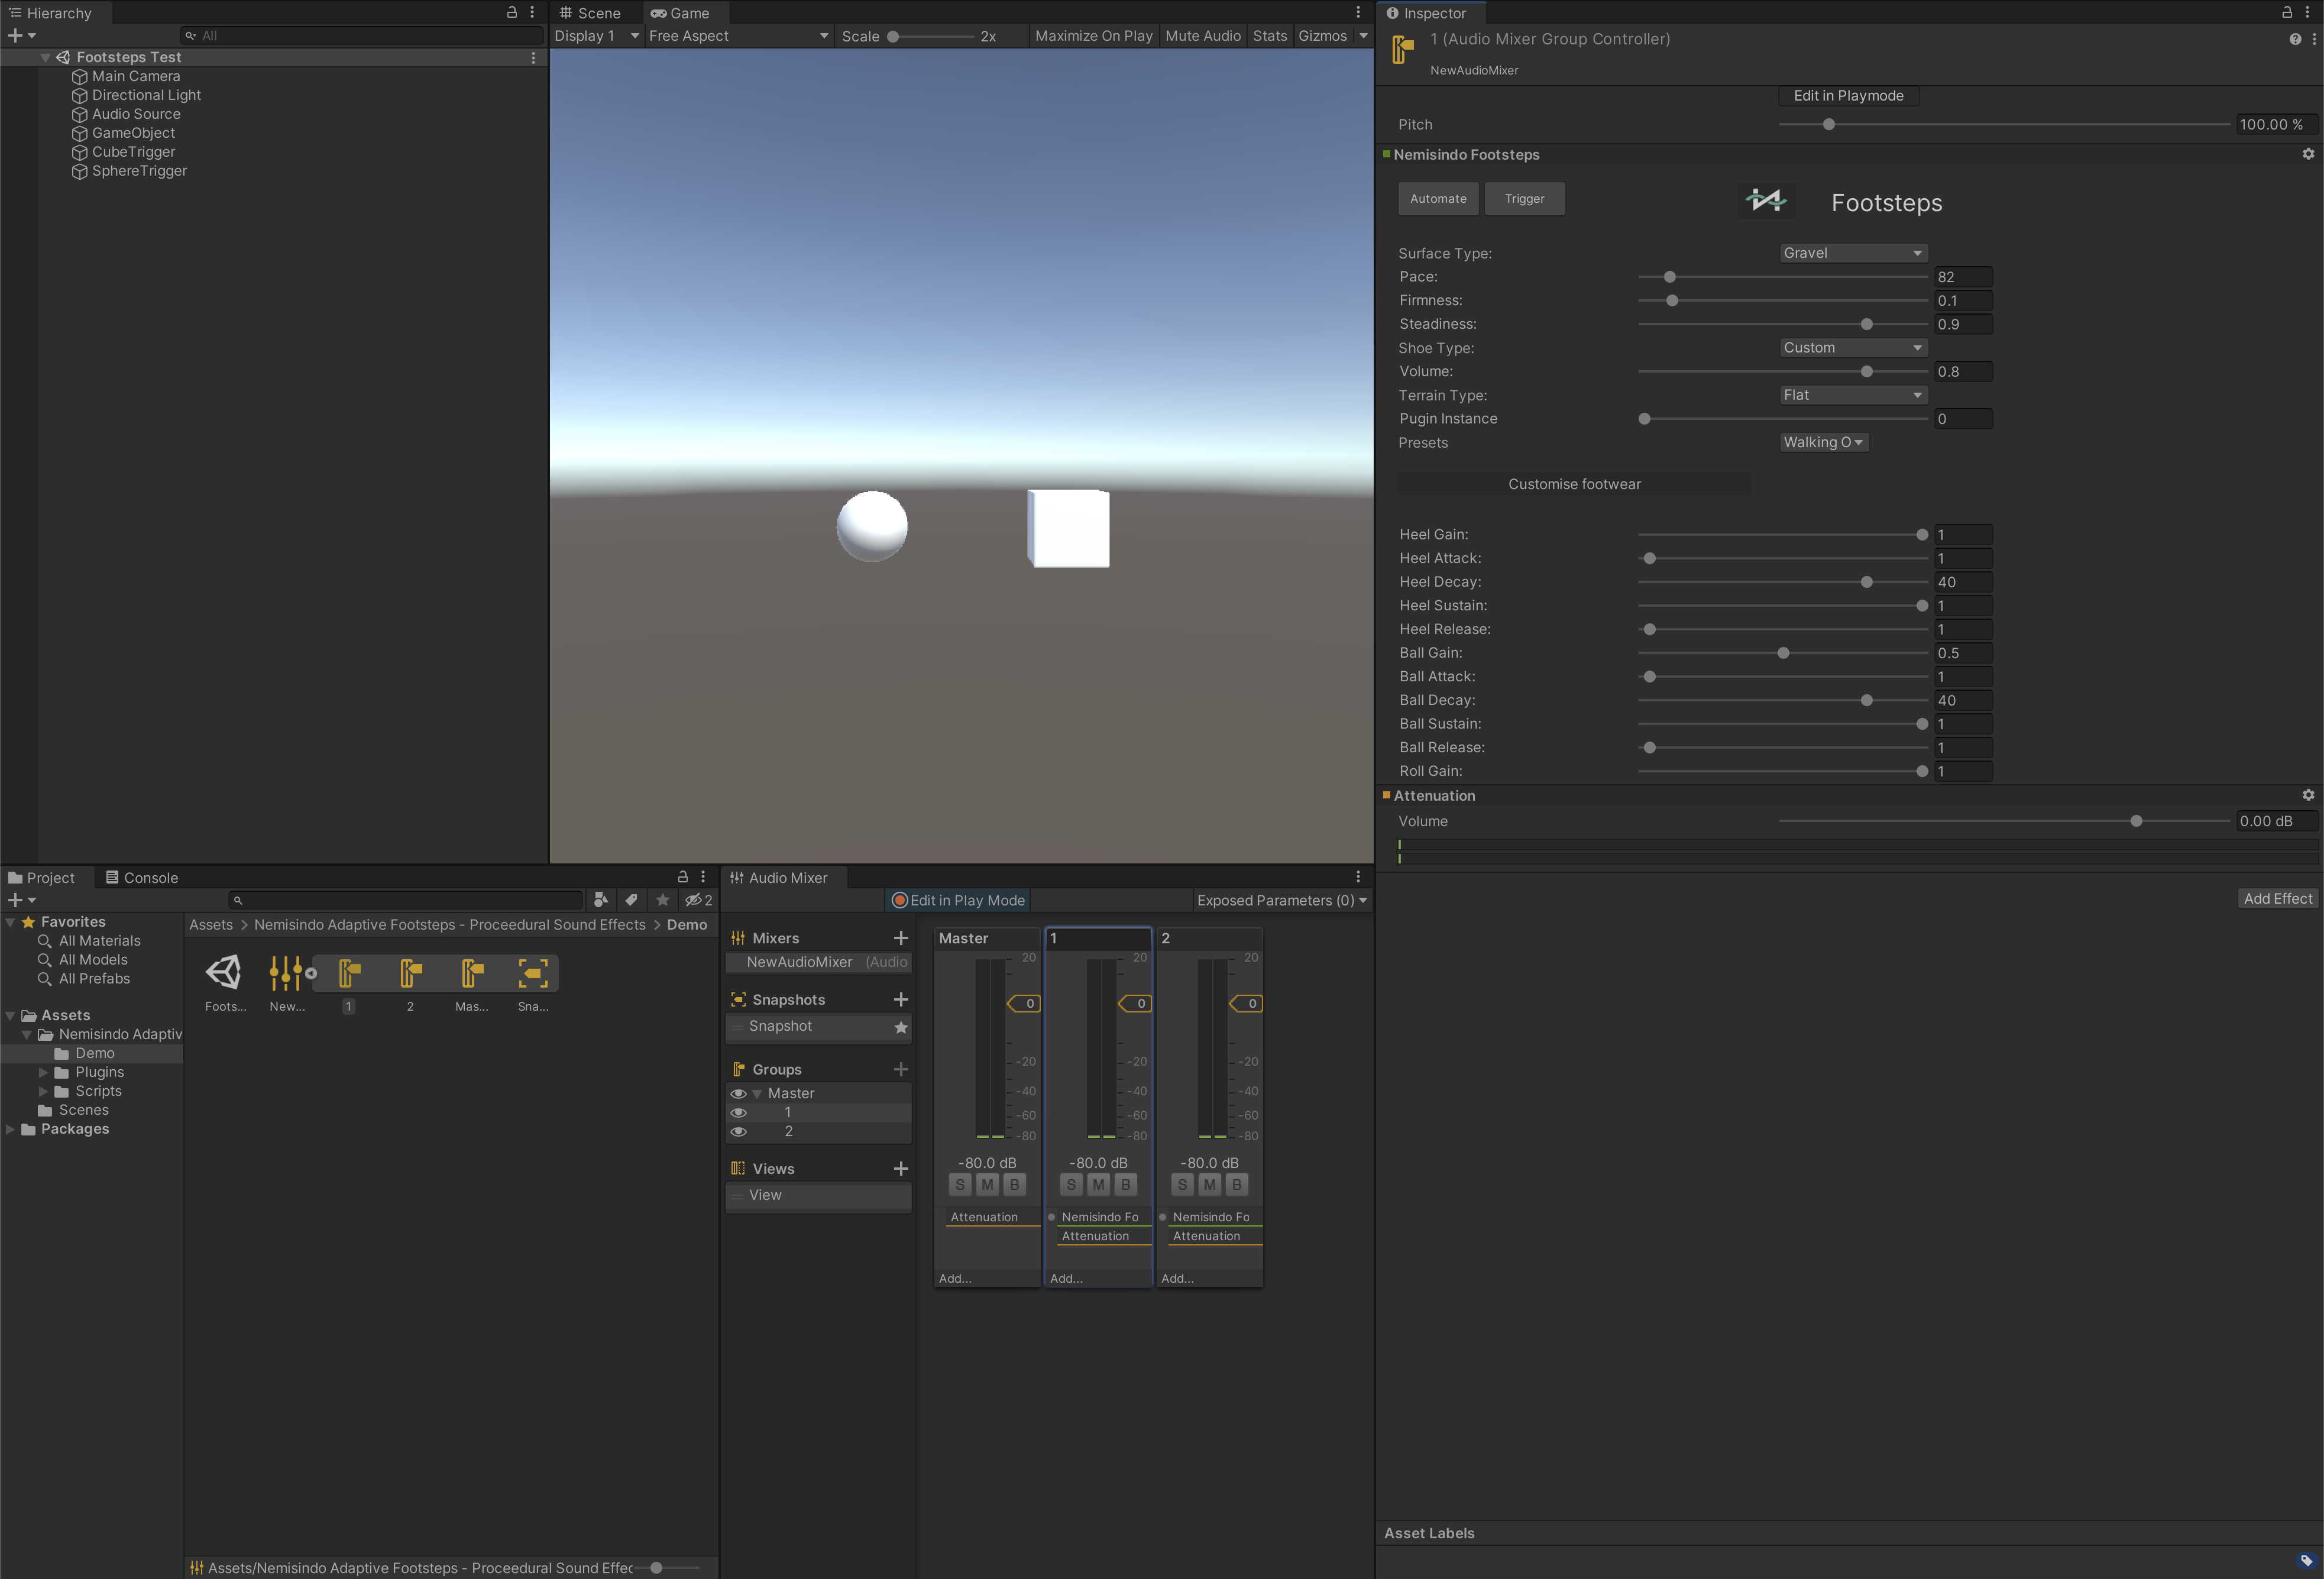
Task: Add a new group with plus icon
Action: pos(901,1069)
